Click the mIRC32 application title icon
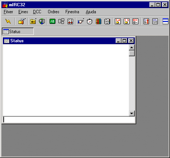The height and width of the screenshot is (158, 170). tap(5, 5)
